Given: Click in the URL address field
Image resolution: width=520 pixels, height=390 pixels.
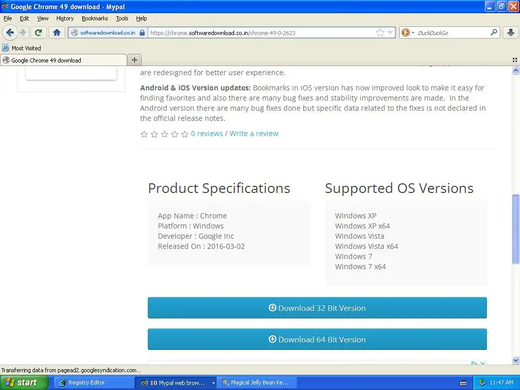Looking at the screenshot, I should tap(262, 32).
